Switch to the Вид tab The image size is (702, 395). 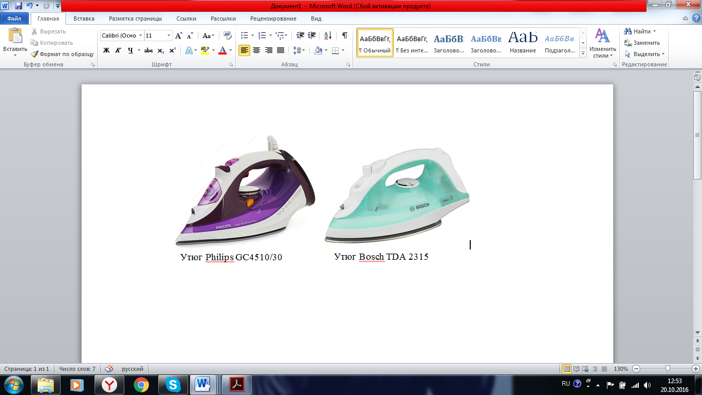316,19
